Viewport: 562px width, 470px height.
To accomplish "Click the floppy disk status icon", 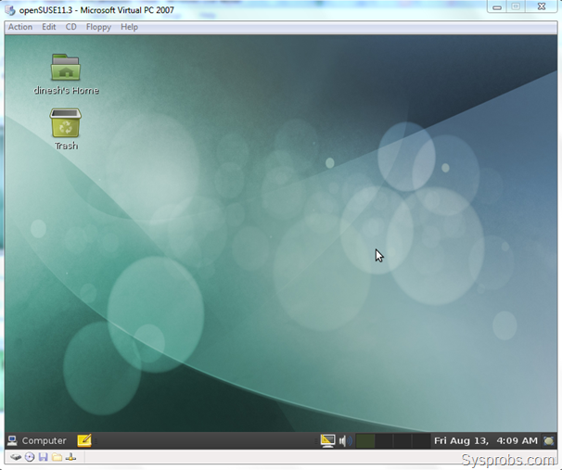I will click(44, 457).
